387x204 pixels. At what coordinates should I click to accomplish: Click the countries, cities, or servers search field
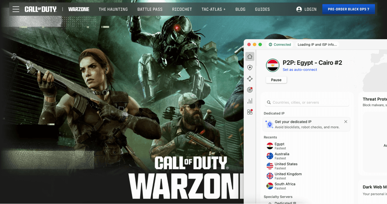click(x=307, y=102)
